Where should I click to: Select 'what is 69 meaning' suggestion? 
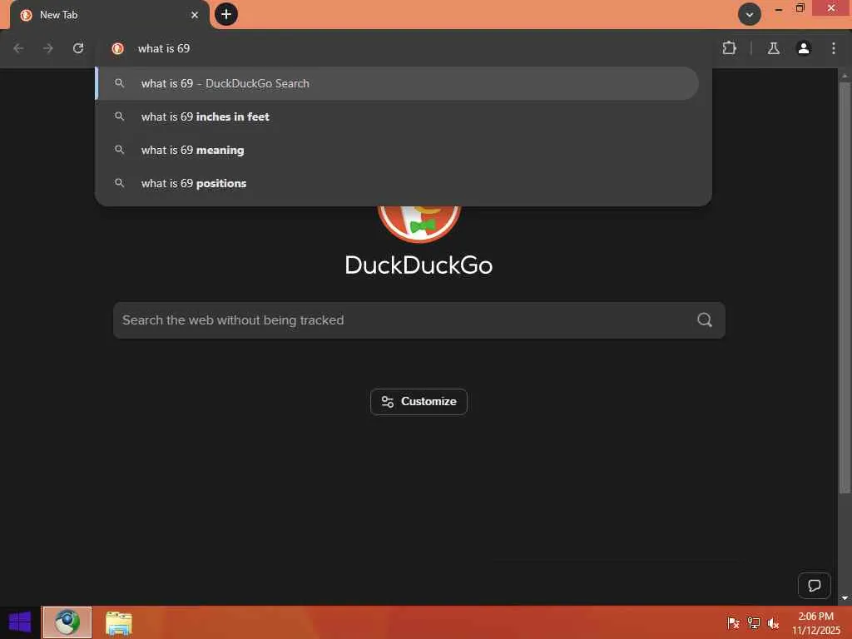click(397, 150)
